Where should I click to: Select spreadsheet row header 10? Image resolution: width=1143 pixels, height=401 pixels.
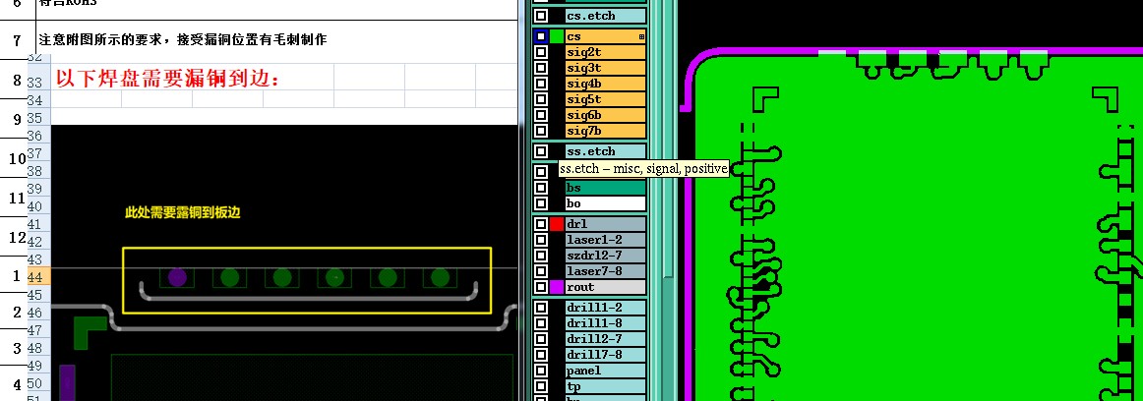(x=14, y=158)
